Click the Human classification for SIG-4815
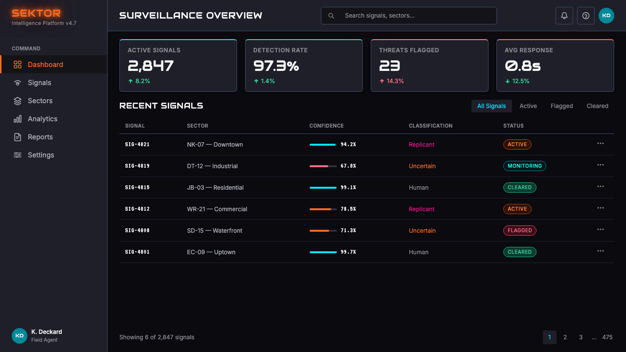 [x=419, y=188]
